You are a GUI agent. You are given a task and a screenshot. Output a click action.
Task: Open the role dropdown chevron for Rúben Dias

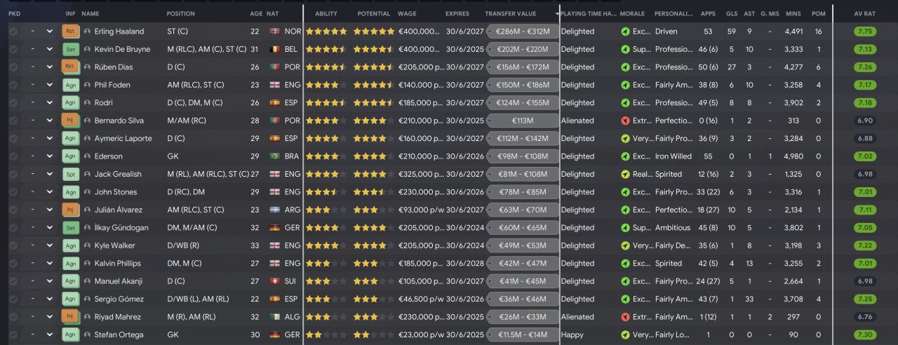point(49,67)
